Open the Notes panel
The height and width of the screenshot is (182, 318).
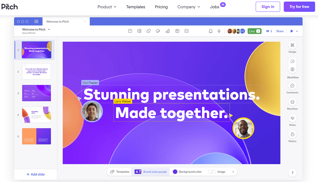pos(292,118)
